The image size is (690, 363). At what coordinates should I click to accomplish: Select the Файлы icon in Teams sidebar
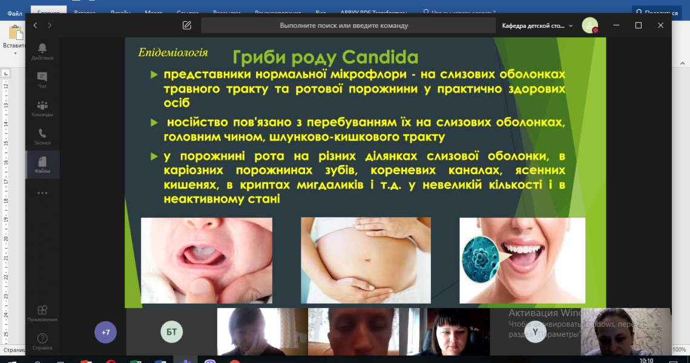point(42,165)
